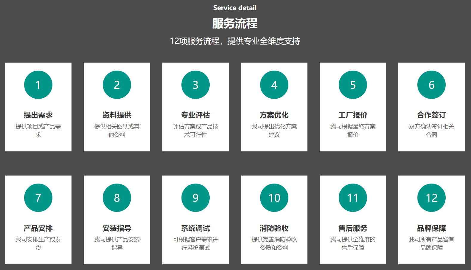Image resolution: width=471 pixels, height=270 pixels.
Task: Select the step 12 circle icon
Action: (431, 198)
